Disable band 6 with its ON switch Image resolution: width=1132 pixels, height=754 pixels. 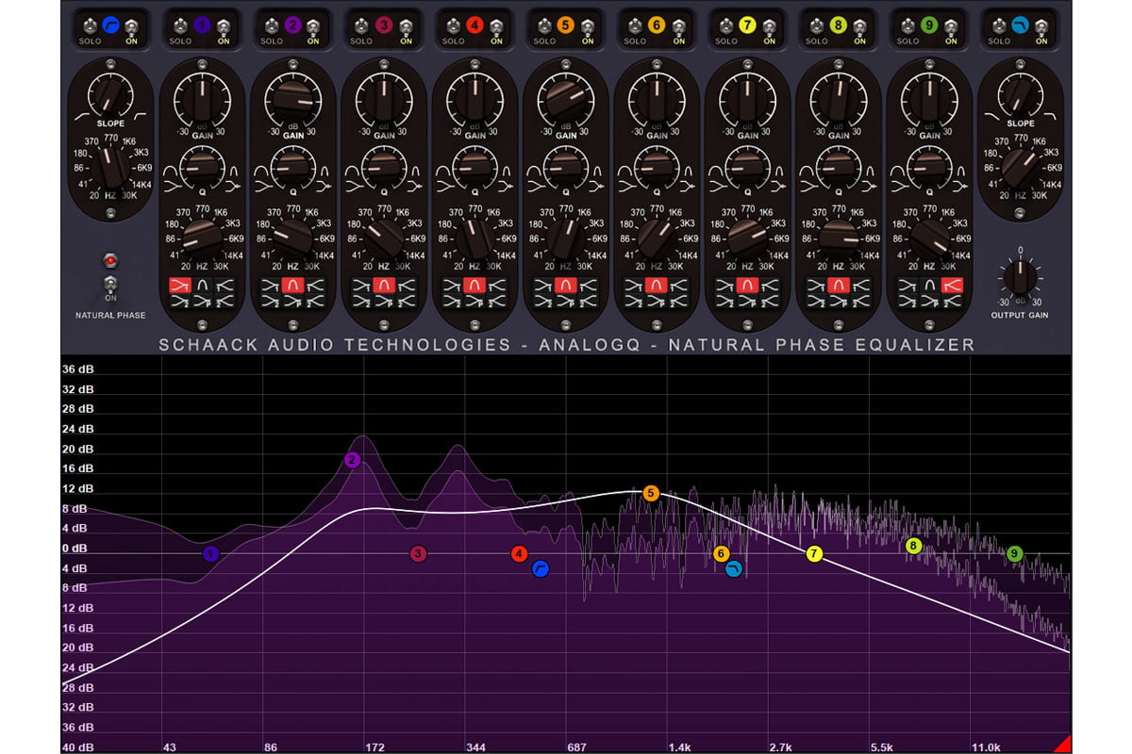pos(679,25)
